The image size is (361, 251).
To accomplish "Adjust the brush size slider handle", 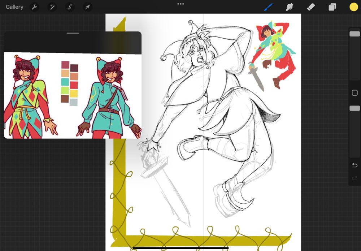I will (355, 34).
